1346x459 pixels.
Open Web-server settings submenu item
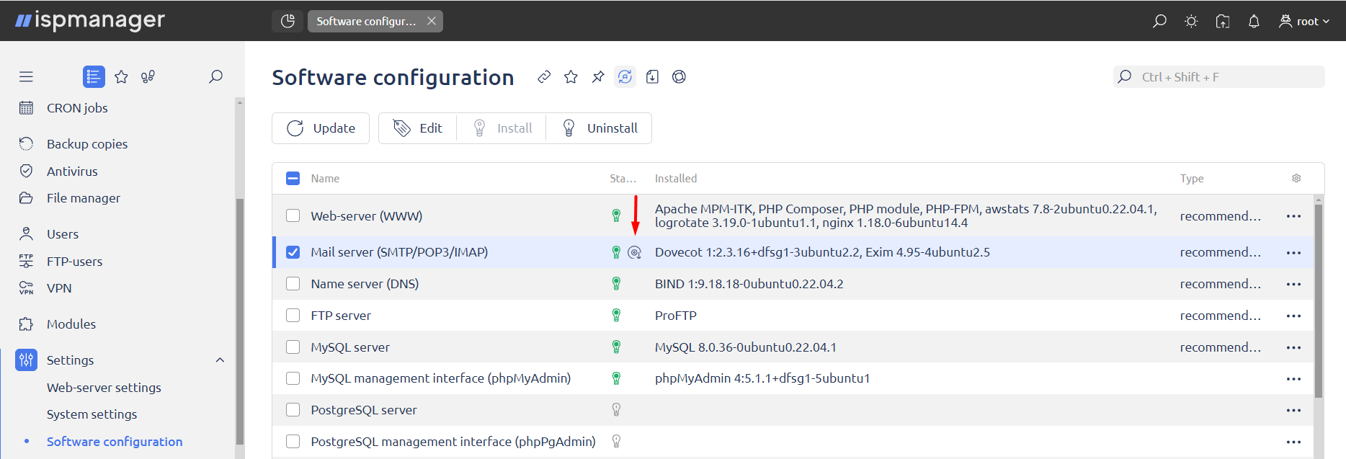coord(104,388)
